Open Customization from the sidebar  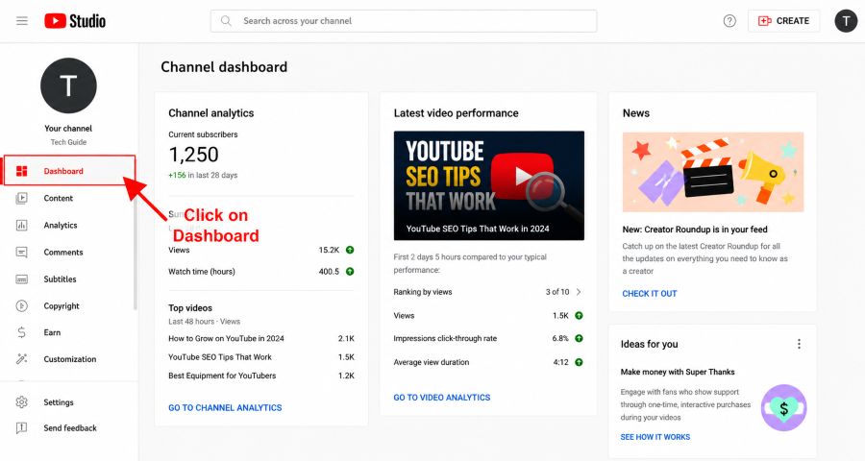pos(70,359)
